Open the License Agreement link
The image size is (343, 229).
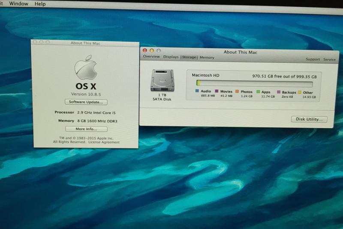pos(104,142)
